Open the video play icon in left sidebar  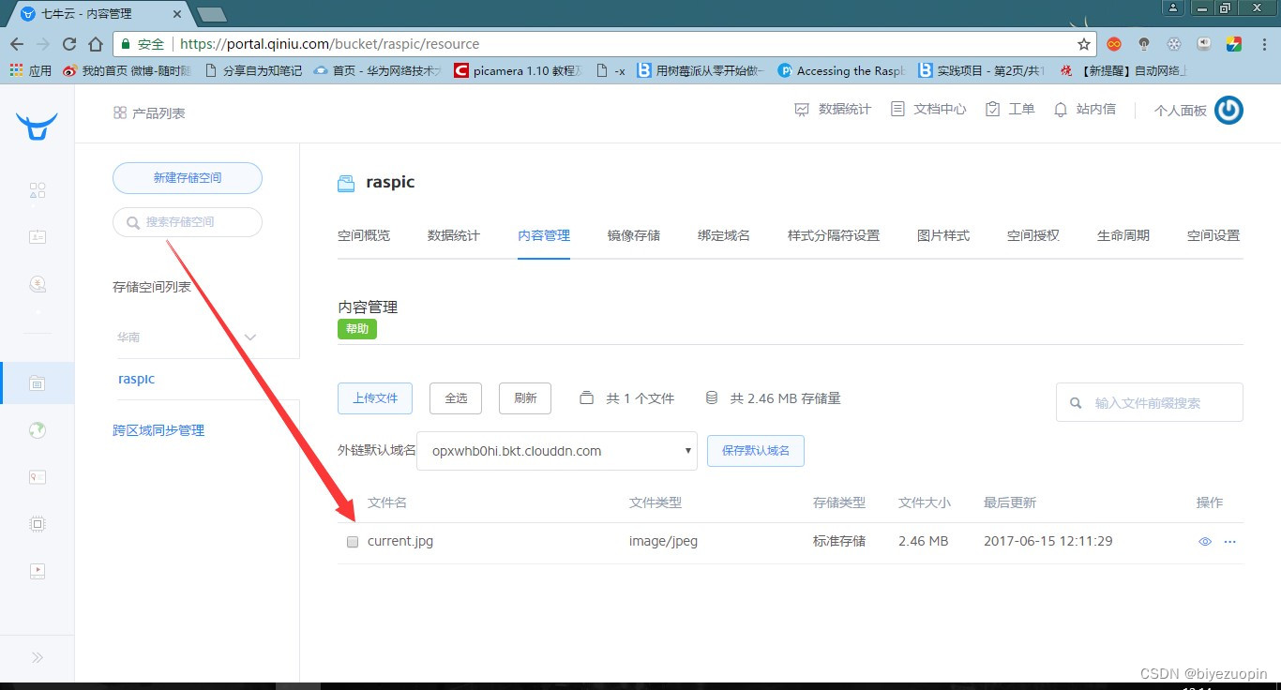pyautogui.click(x=38, y=571)
